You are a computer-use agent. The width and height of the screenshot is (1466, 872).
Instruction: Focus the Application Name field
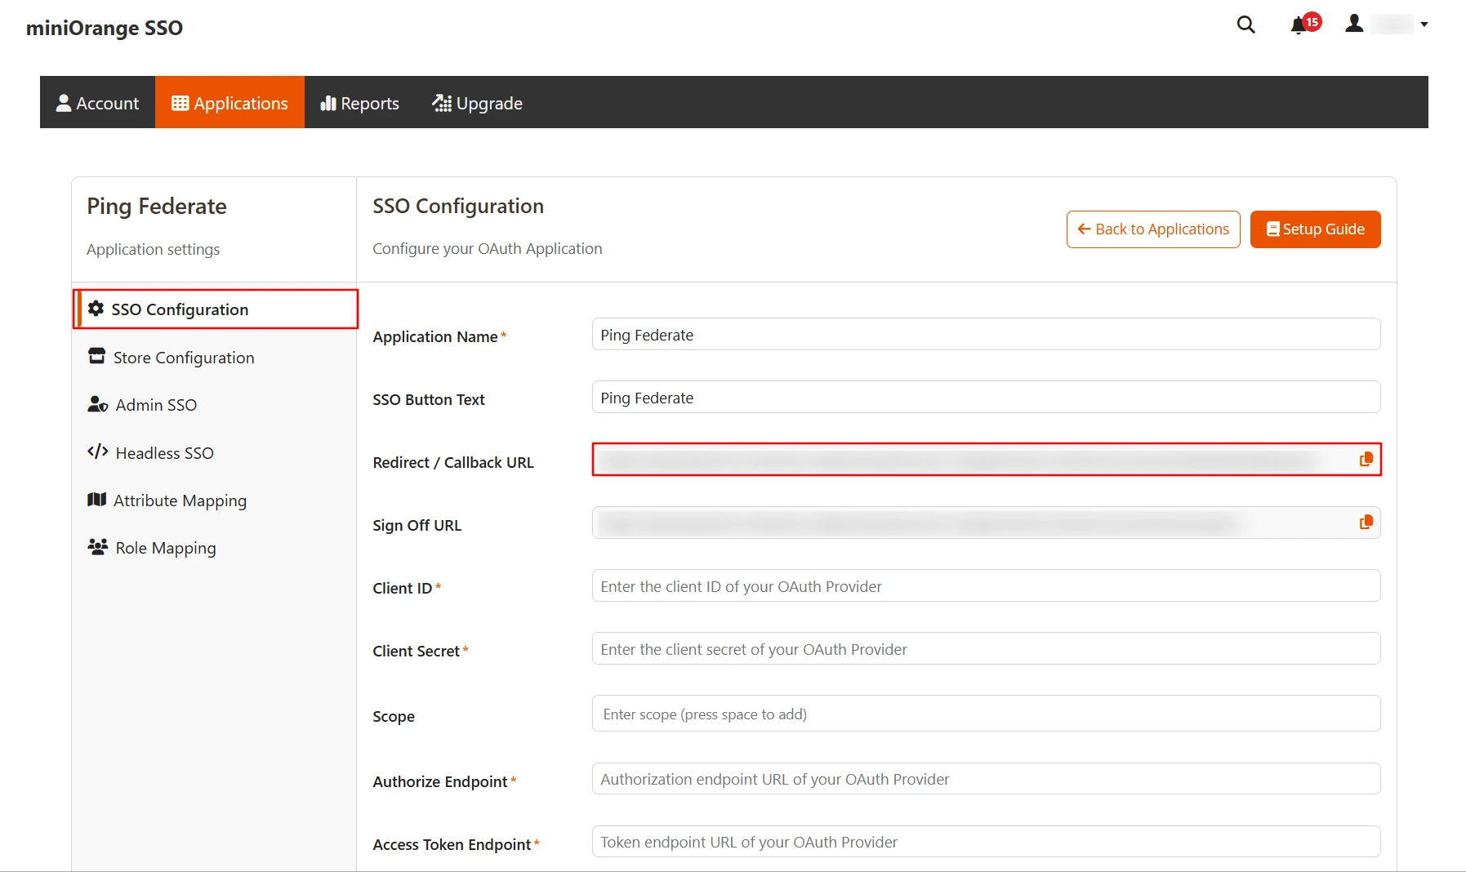(986, 335)
